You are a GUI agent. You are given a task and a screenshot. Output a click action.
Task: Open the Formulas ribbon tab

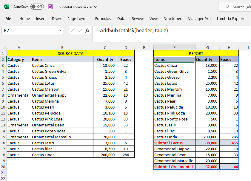[x=103, y=18]
